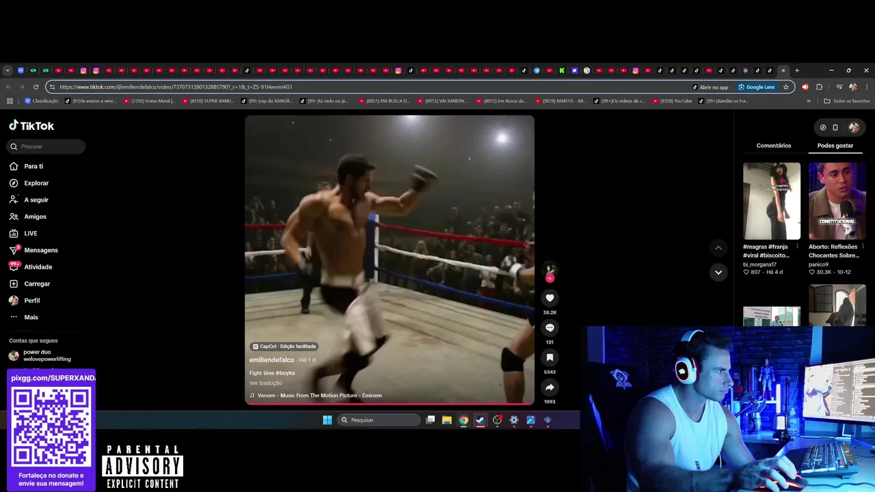Click phone icon in TikTok top-right toolbar
Image resolution: width=875 pixels, height=492 pixels.
(x=835, y=127)
